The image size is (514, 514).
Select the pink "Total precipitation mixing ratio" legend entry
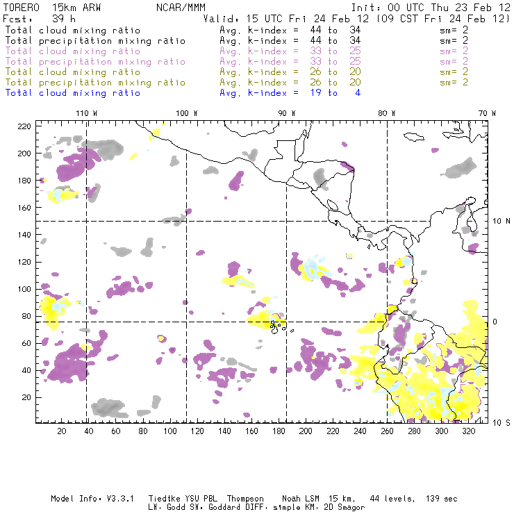[95, 62]
